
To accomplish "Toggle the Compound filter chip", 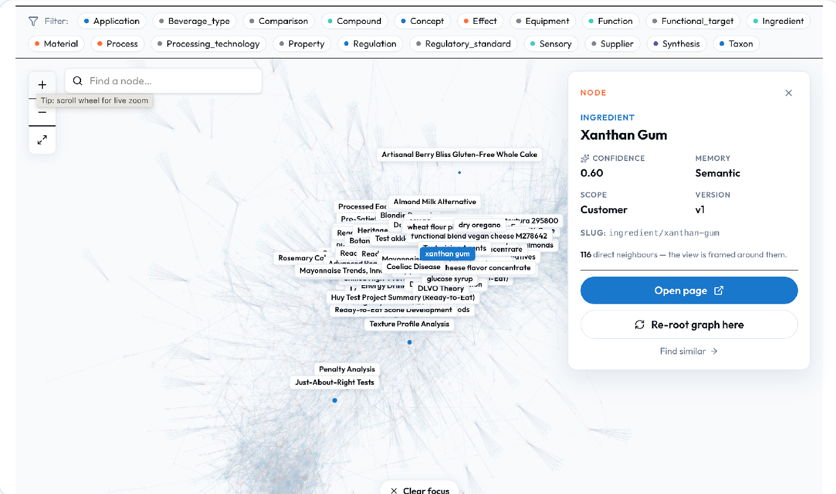I will pyautogui.click(x=354, y=21).
